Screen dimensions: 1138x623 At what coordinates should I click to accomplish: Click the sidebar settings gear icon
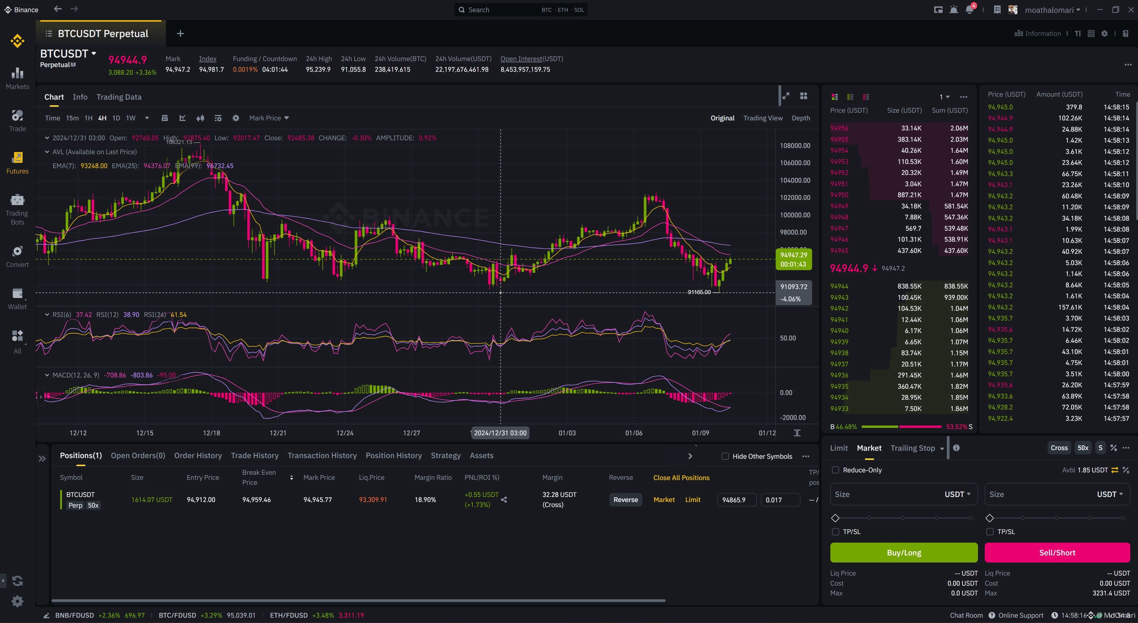tap(17, 601)
